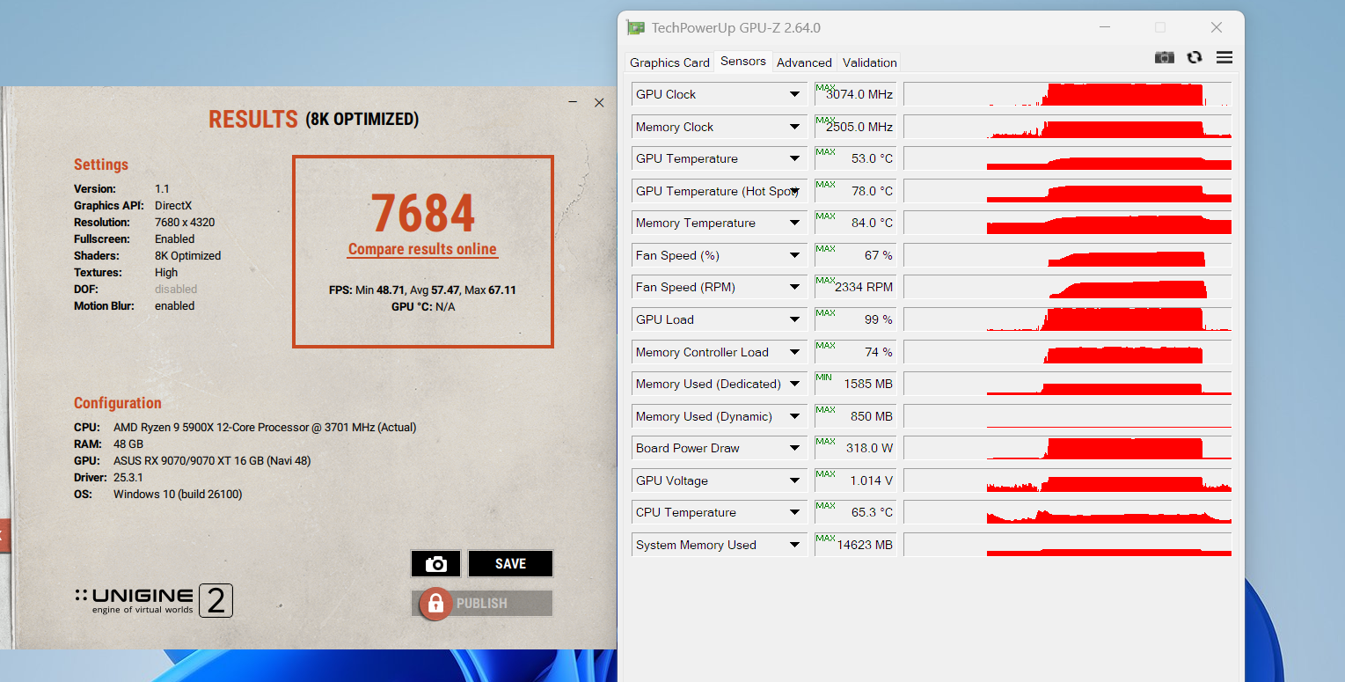Click the 14623 MB system memory value
Image resolution: width=1345 pixels, height=682 pixels.
855,545
